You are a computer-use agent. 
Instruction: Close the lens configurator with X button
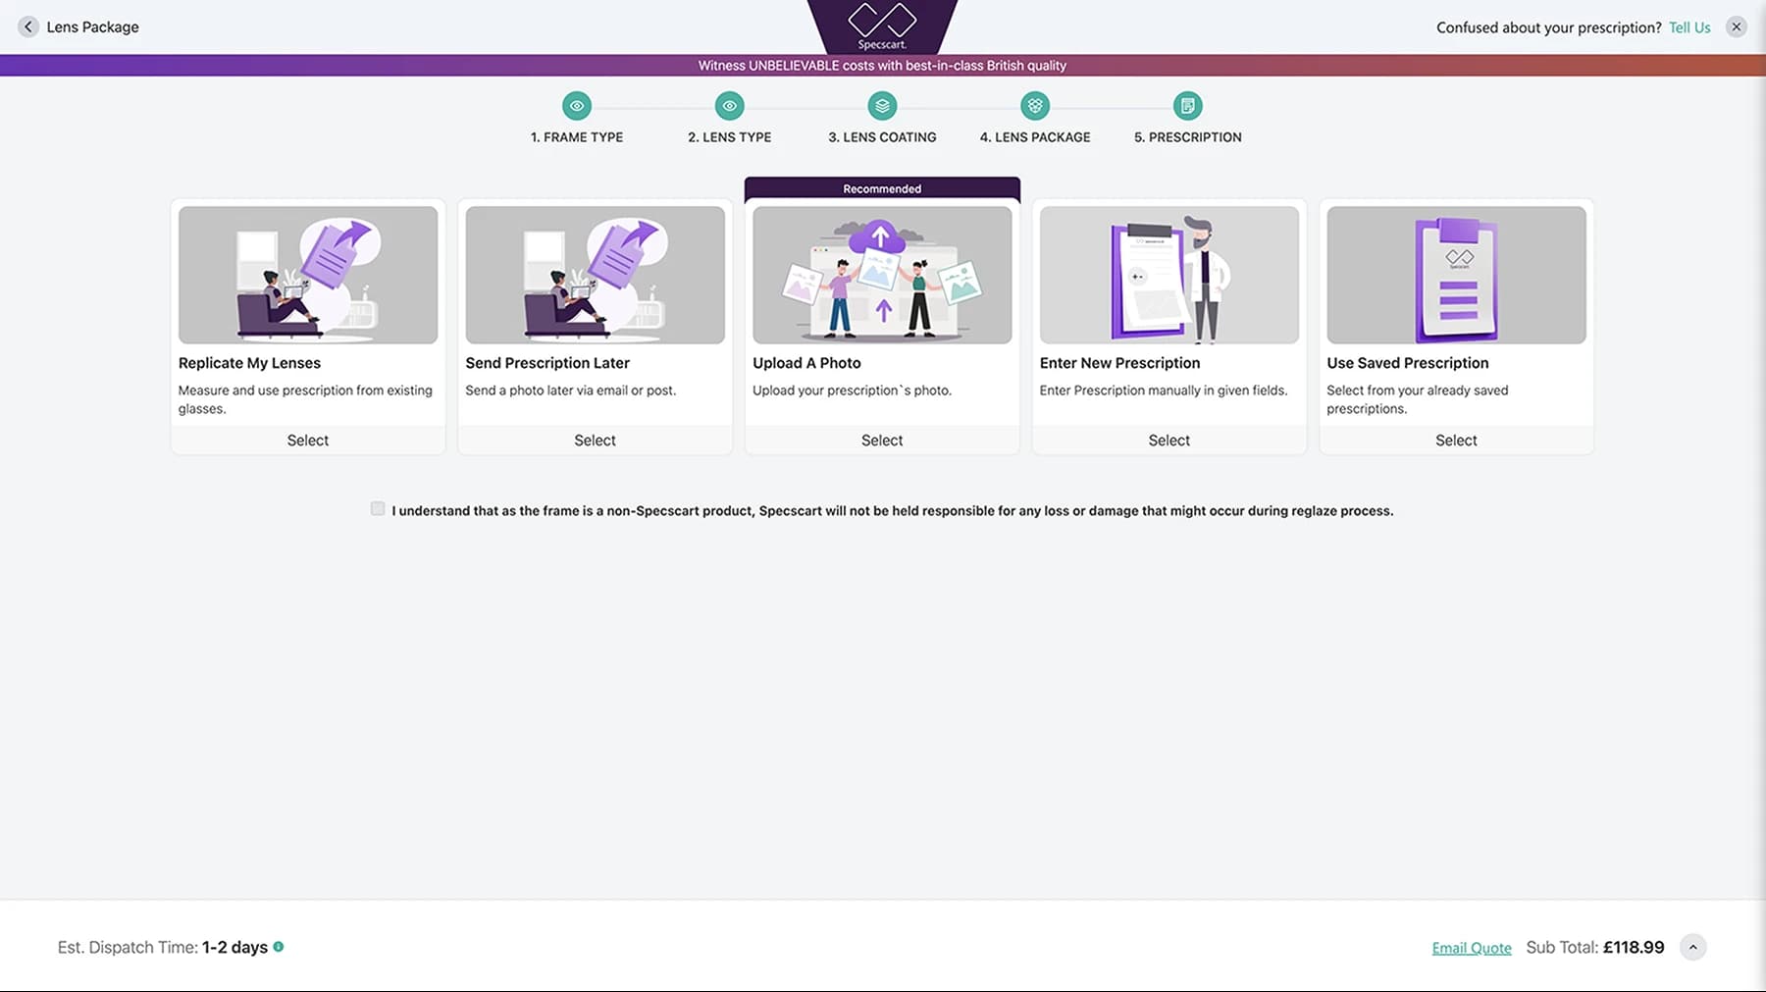(1736, 26)
